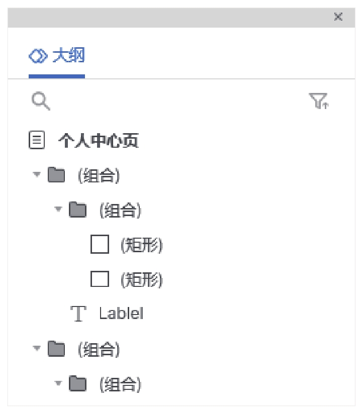Screen dimensions: 361x411
Task: Select the first (矩形) label in outline
Action: coord(142,245)
